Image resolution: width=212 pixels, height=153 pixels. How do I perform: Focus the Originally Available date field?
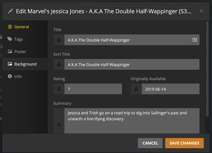coord(170,89)
